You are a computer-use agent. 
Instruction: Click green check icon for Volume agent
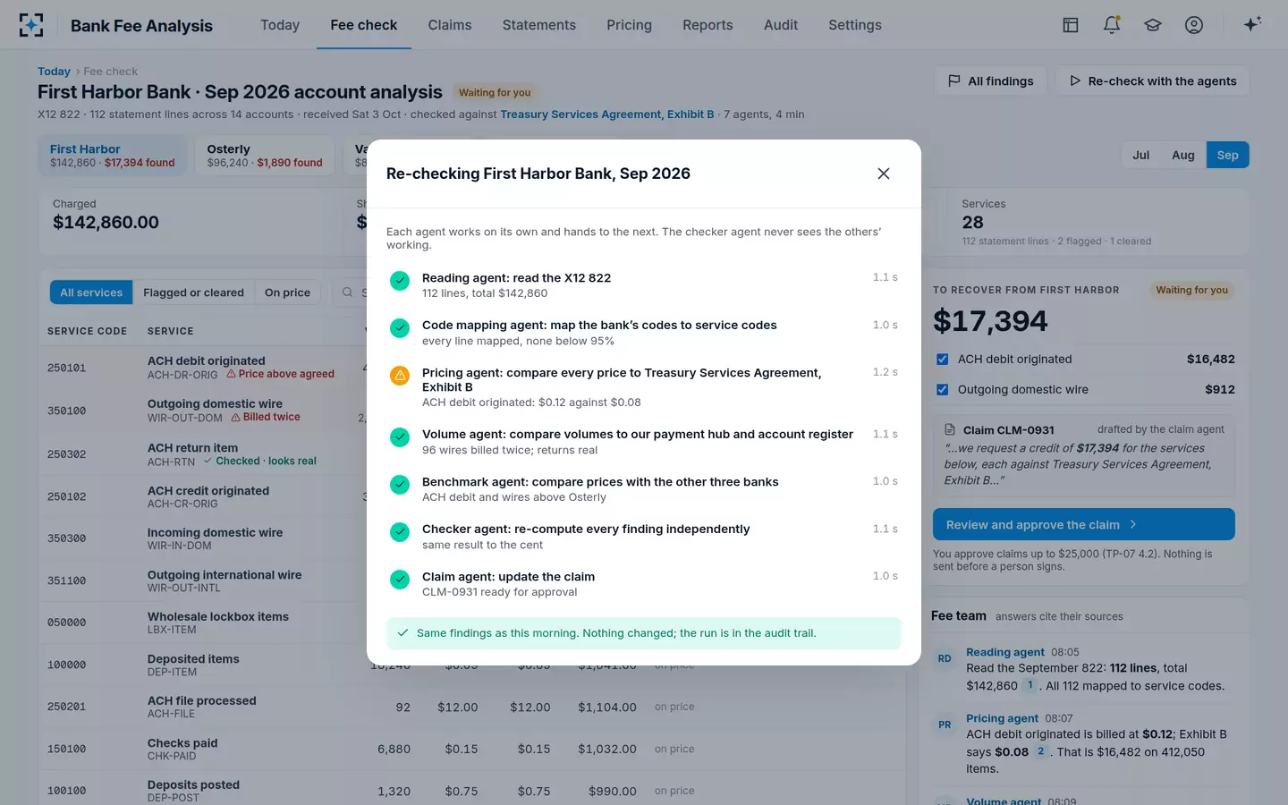click(x=400, y=437)
